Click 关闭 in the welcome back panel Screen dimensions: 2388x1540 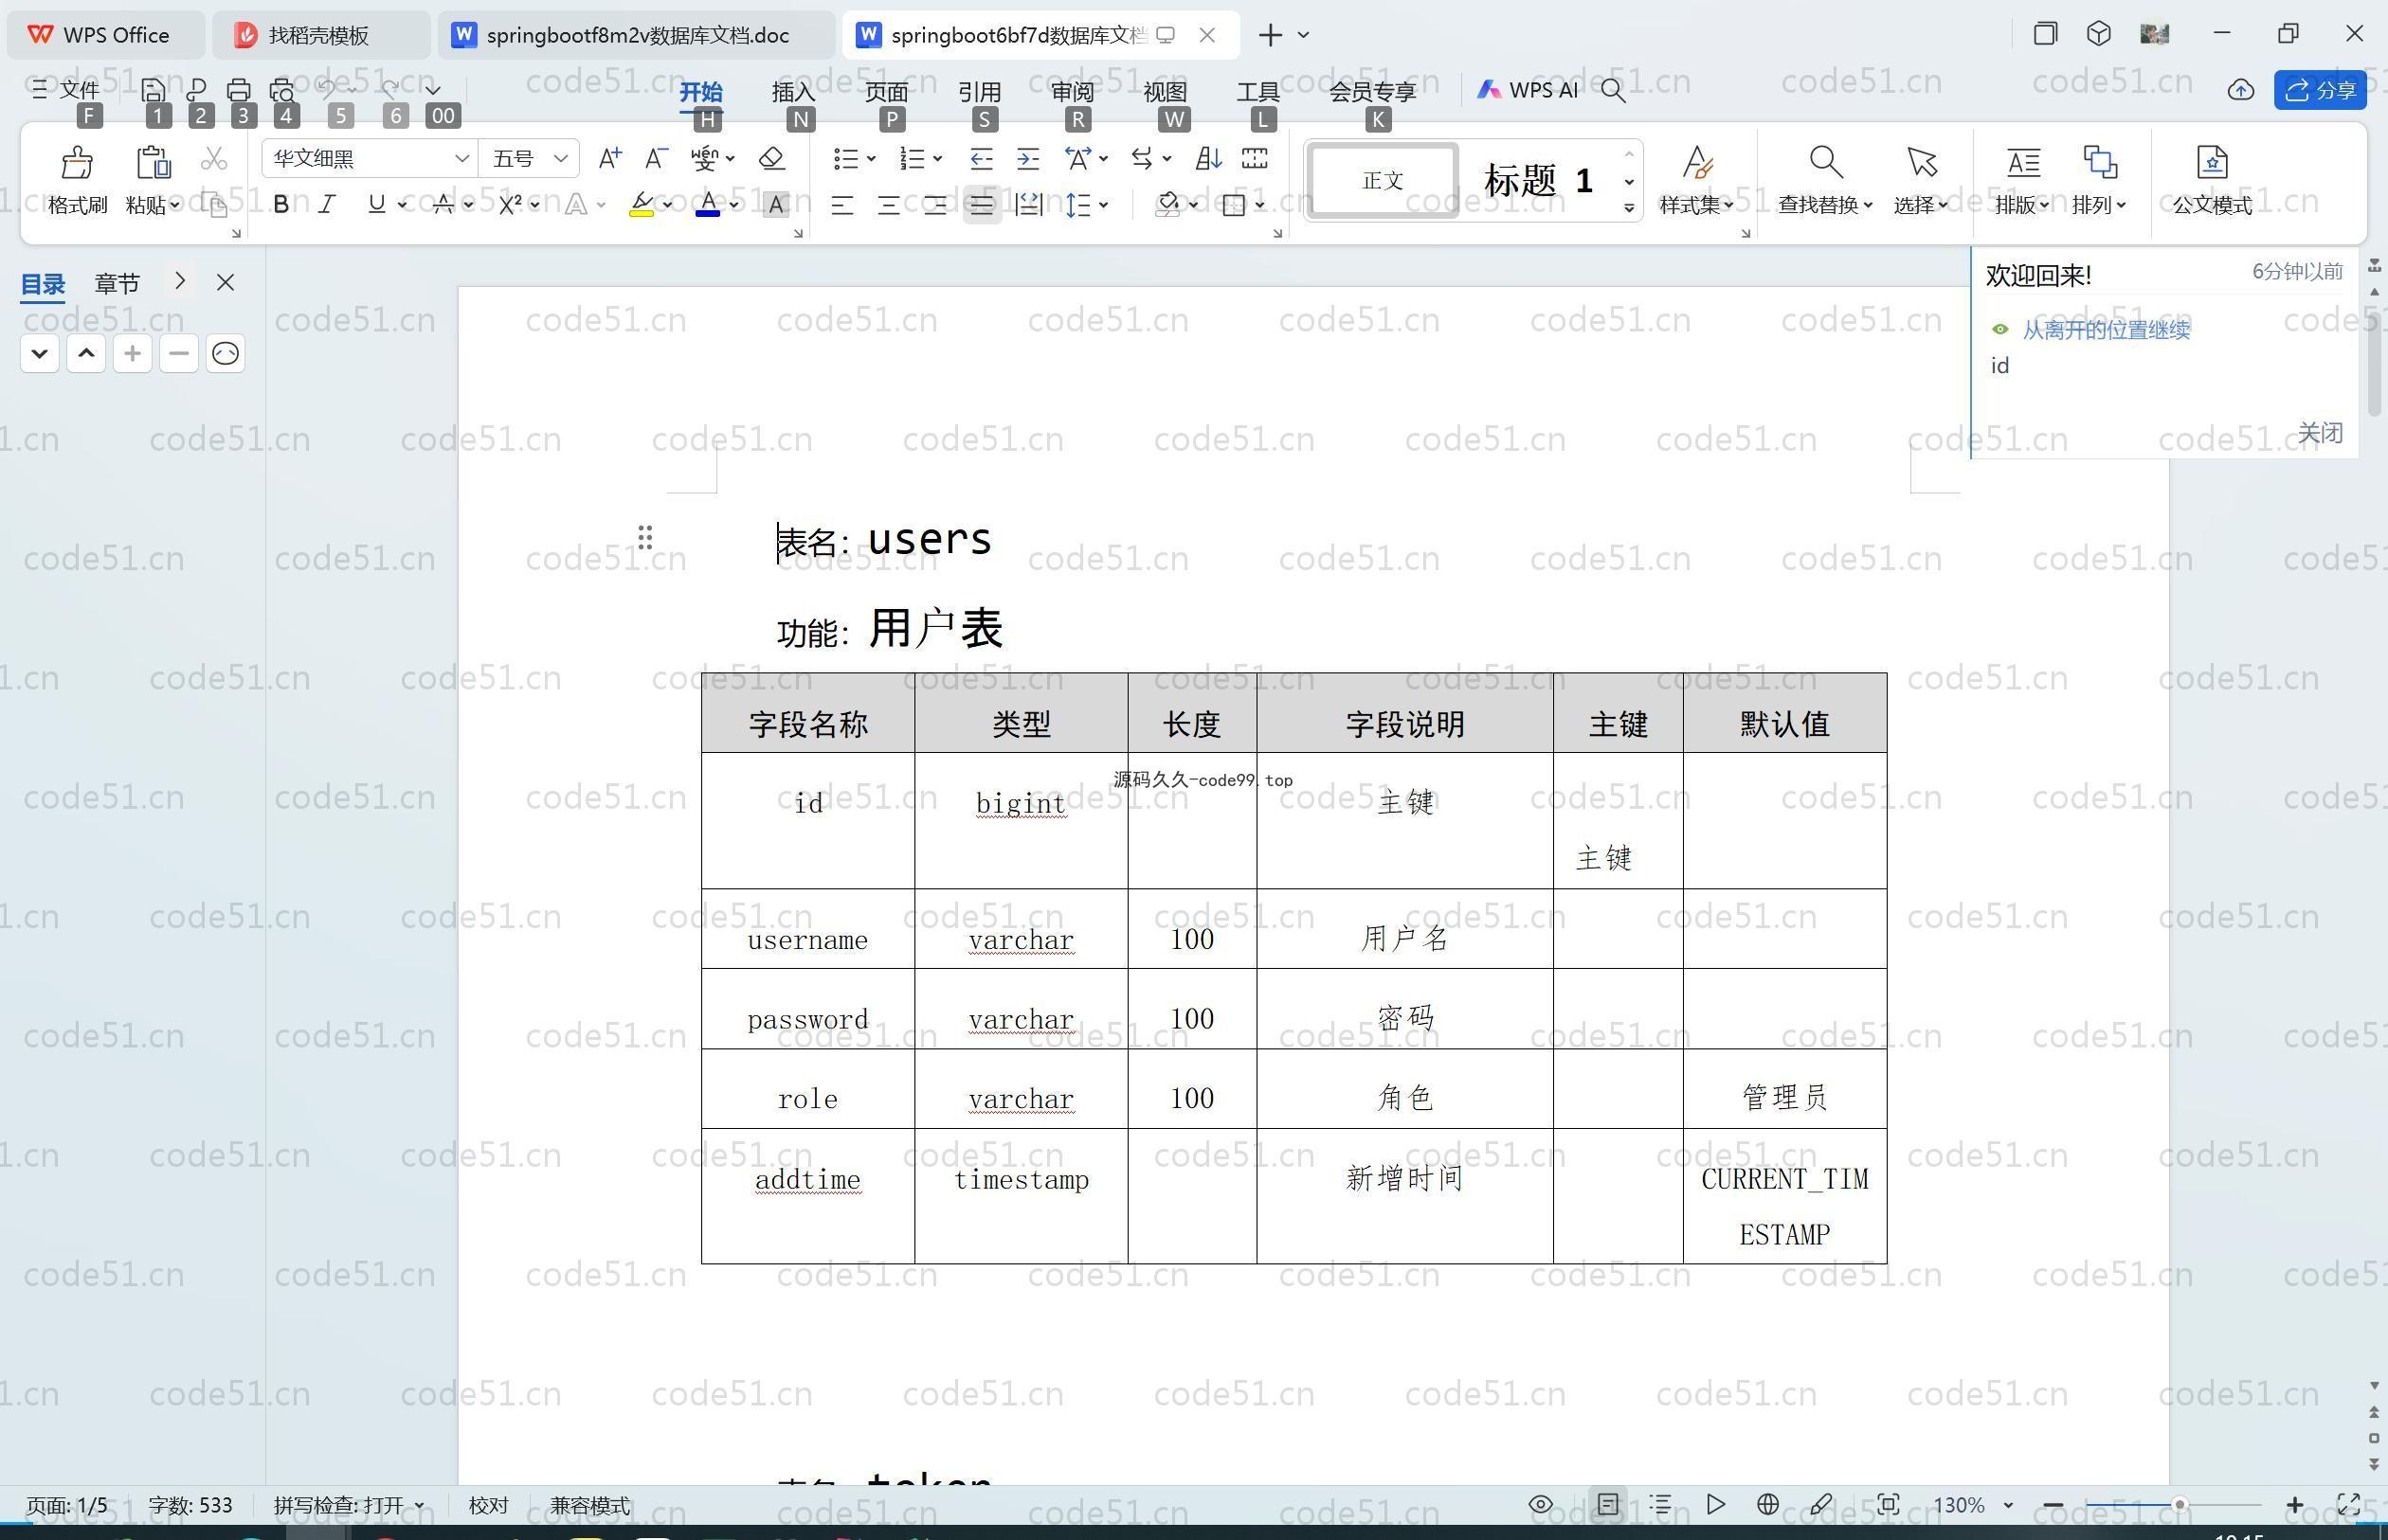point(2320,432)
